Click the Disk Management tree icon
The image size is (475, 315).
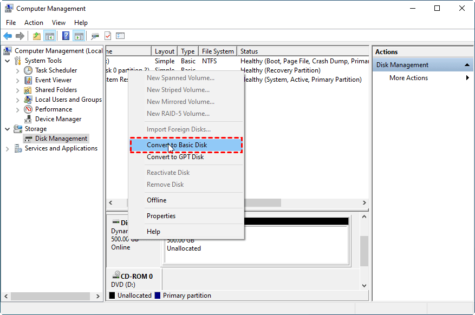pyautogui.click(x=28, y=139)
